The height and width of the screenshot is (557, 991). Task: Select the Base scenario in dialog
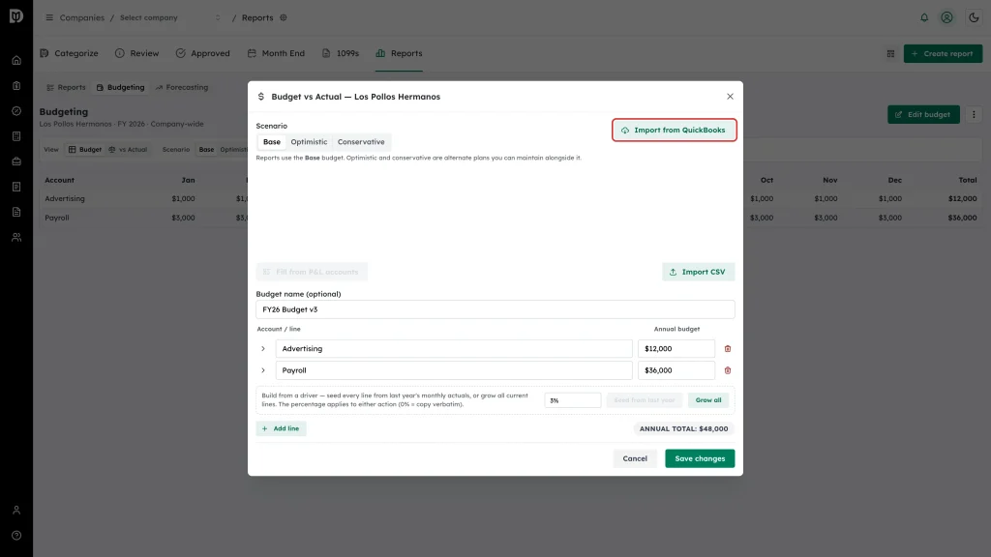(x=272, y=142)
